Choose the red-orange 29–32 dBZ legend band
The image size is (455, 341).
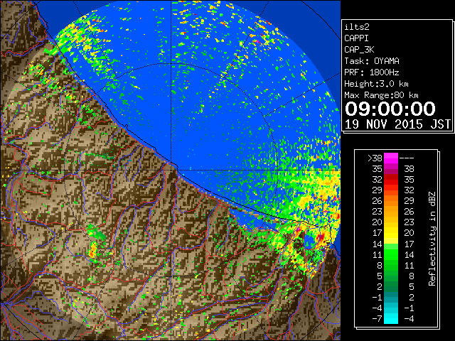tap(391, 190)
